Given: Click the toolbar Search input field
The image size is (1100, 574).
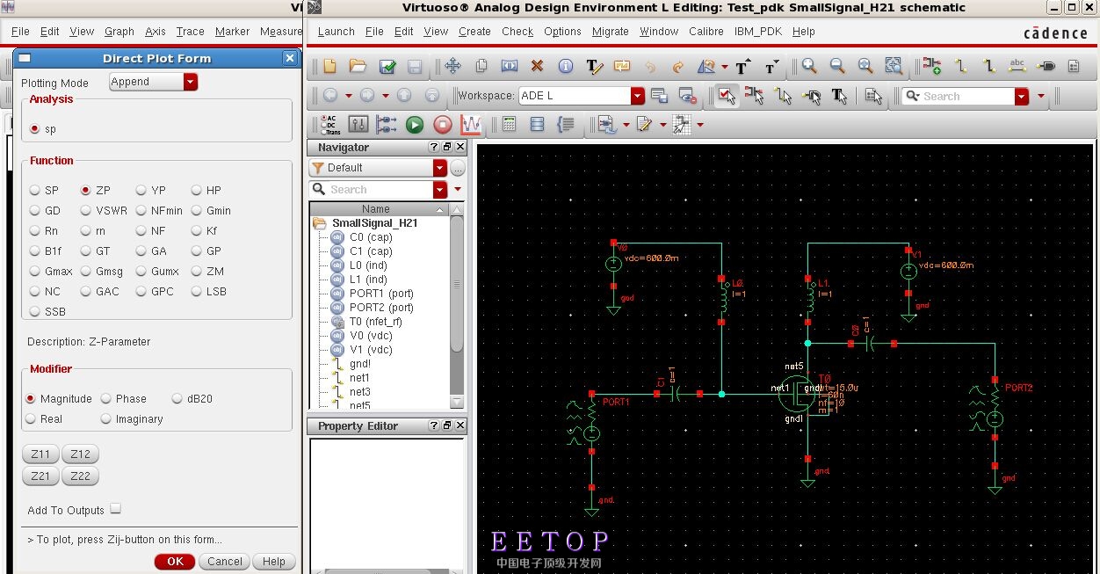Looking at the screenshot, I should (959, 97).
